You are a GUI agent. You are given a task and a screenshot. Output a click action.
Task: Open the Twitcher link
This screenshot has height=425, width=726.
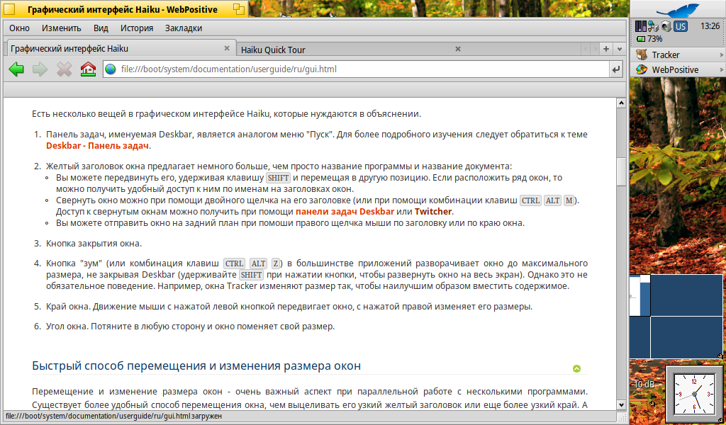tap(432, 212)
